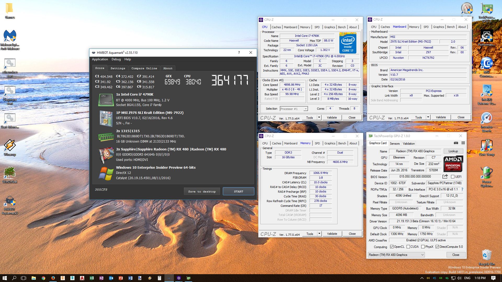Open Outlook from the taskbar

111,278
